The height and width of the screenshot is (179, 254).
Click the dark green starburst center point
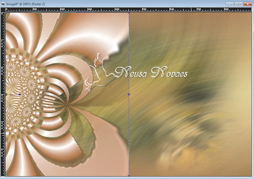(x=67, y=105)
